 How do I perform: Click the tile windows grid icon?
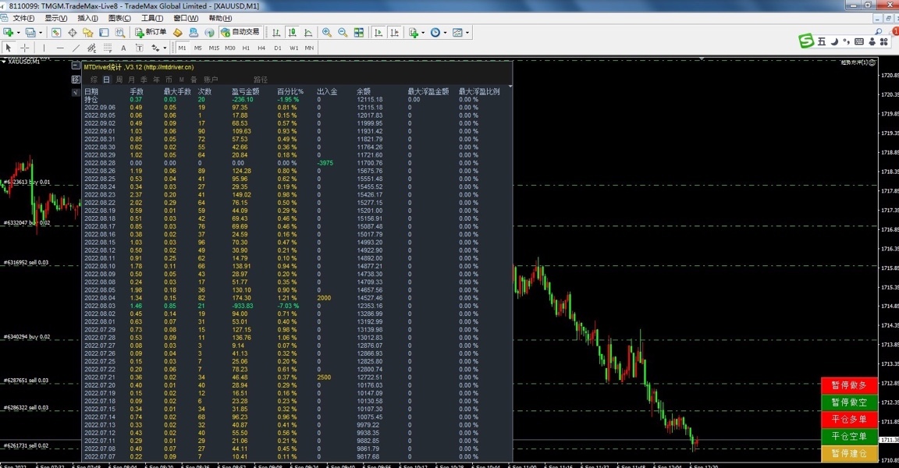tap(359, 33)
